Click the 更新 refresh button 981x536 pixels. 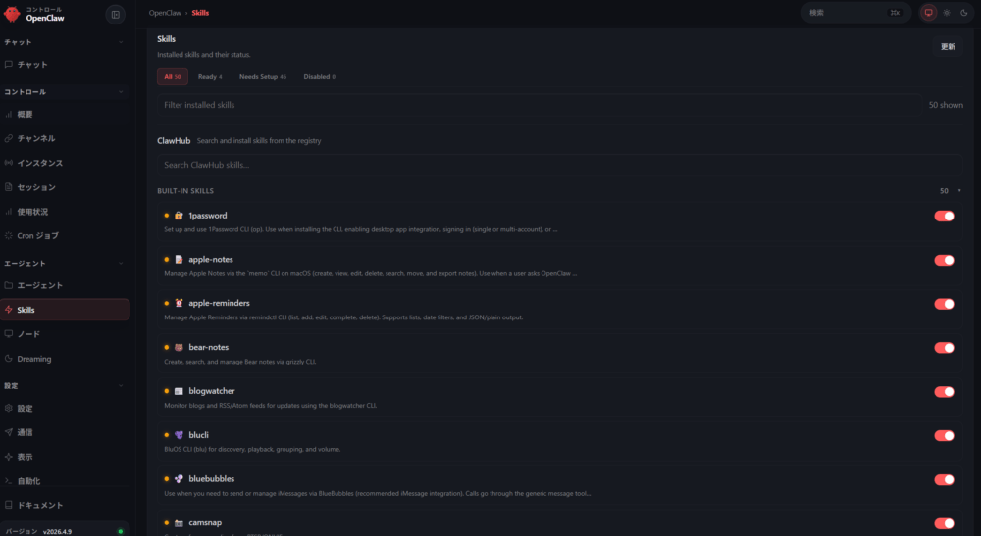click(948, 46)
